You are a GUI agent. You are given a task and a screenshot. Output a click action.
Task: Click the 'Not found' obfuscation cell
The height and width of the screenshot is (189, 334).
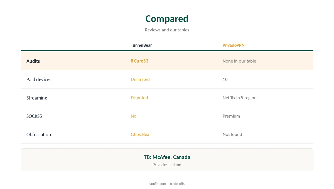tap(232, 134)
